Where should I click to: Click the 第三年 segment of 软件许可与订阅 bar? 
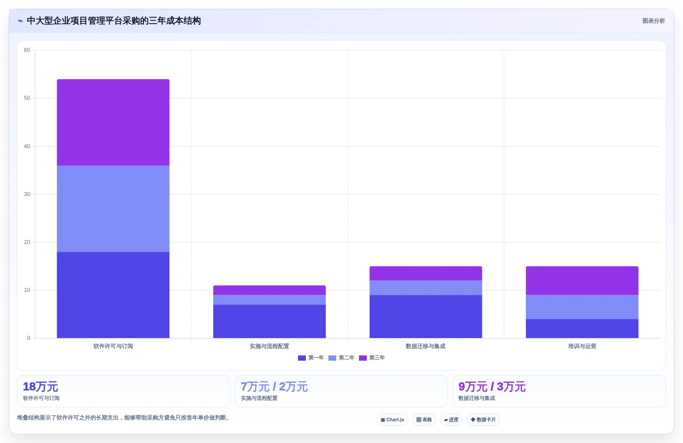click(113, 122)
